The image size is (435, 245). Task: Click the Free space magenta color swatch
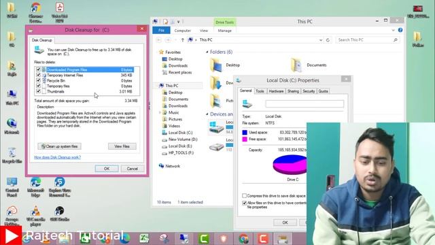(245, 139)
